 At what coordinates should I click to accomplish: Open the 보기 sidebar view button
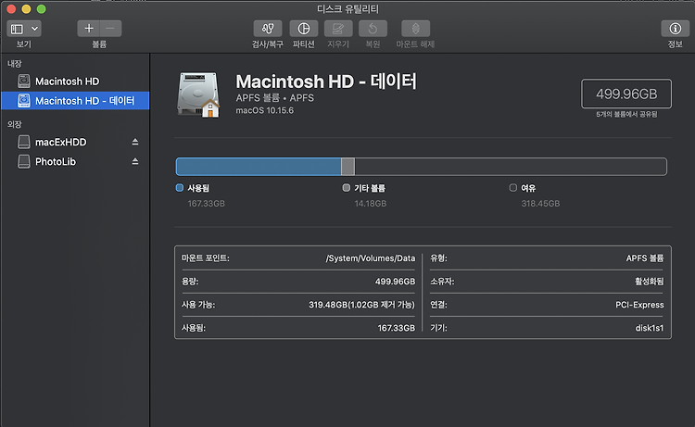[x=17, y=30]
